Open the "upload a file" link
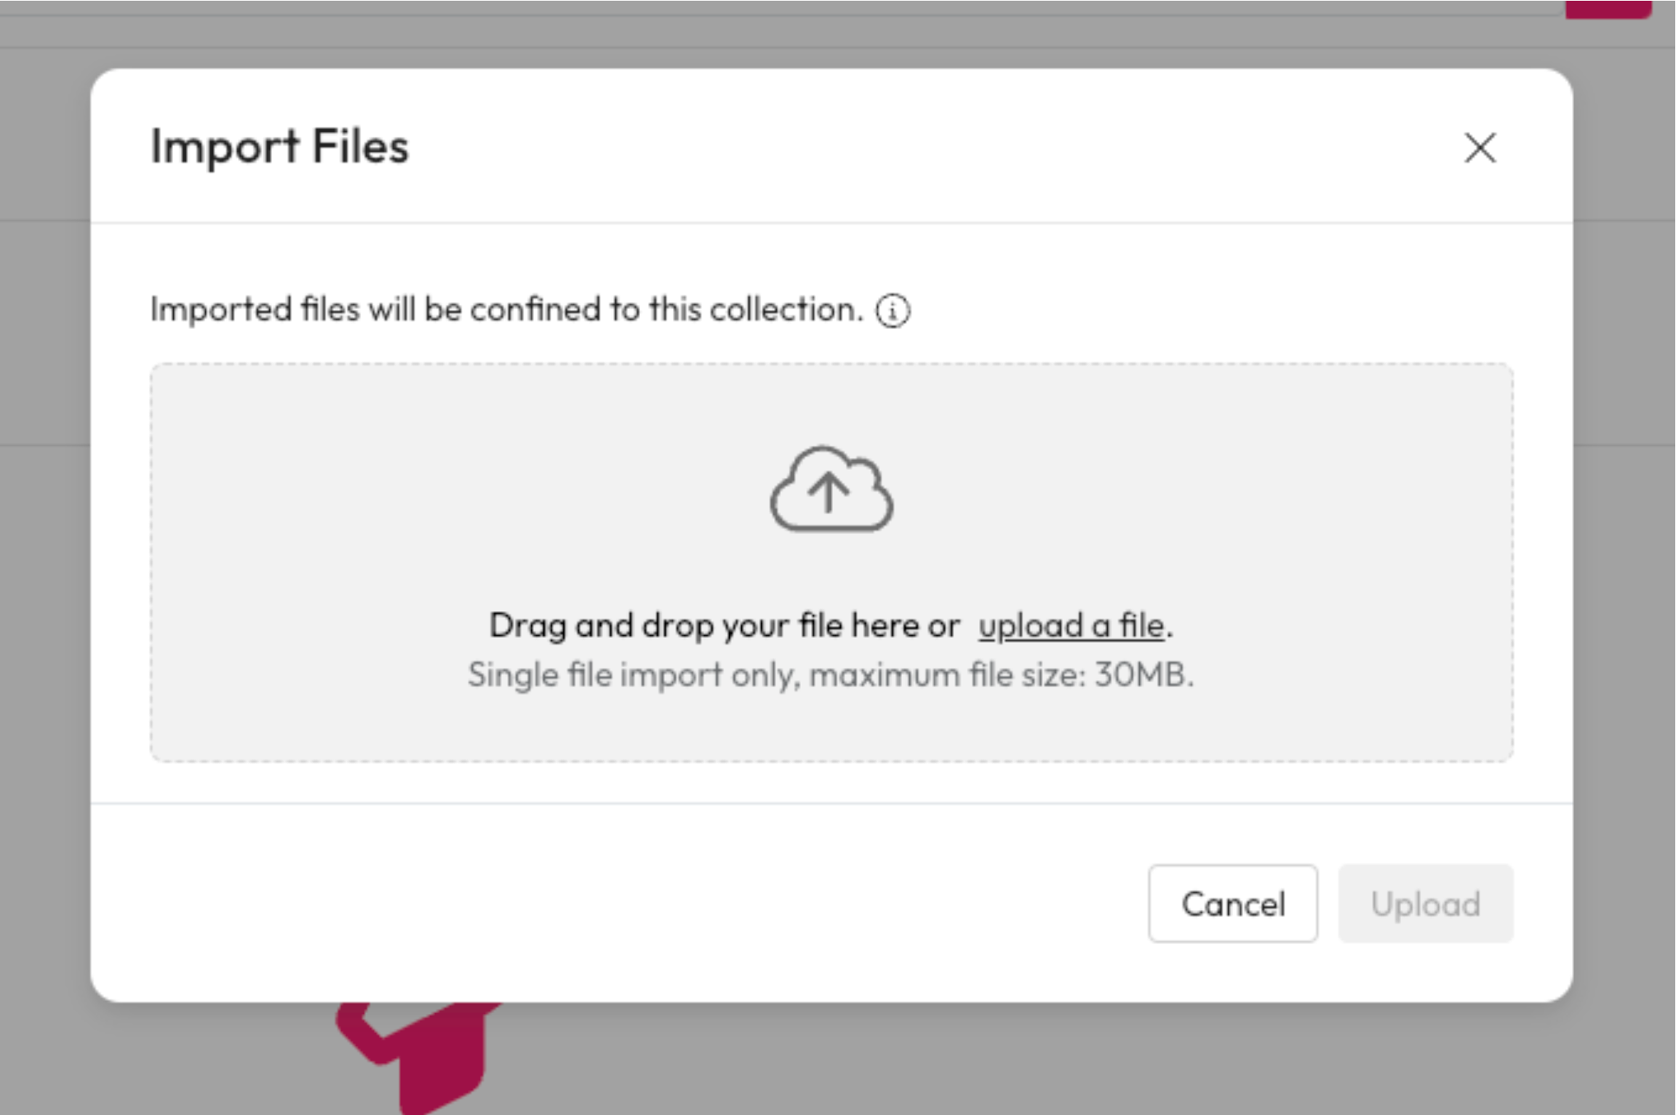The height and width of the screenshot is (1115, 1676). (1071, 626)
